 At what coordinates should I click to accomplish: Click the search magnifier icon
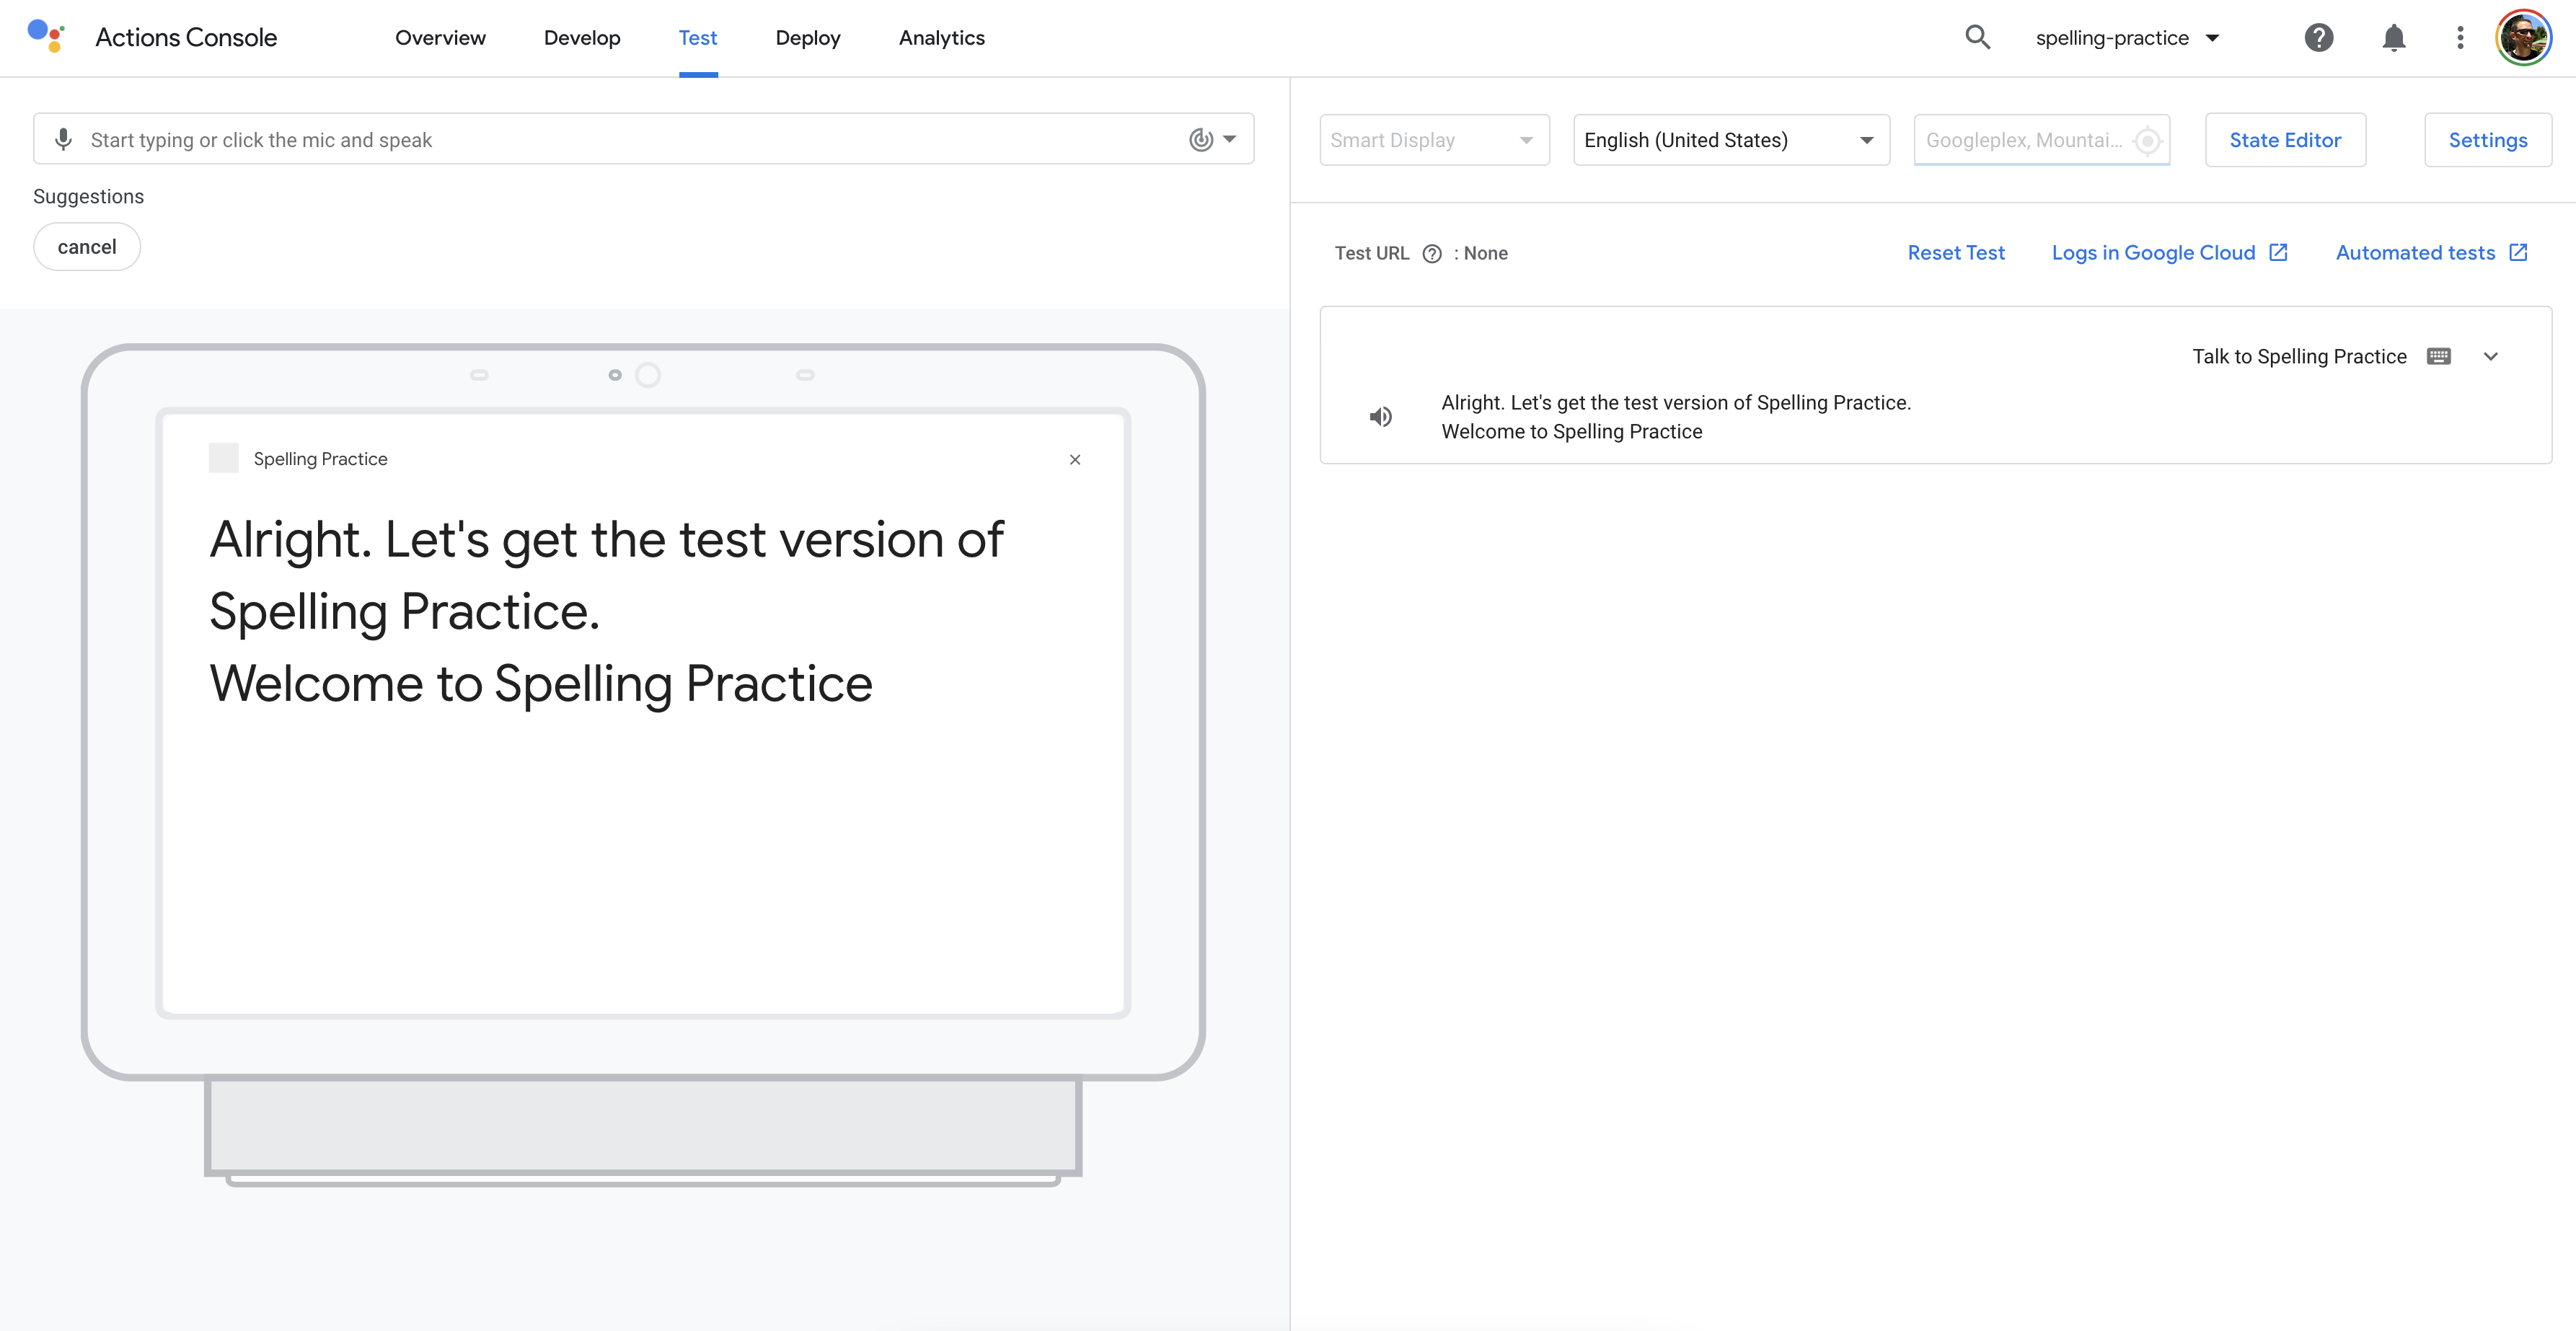1977,38
